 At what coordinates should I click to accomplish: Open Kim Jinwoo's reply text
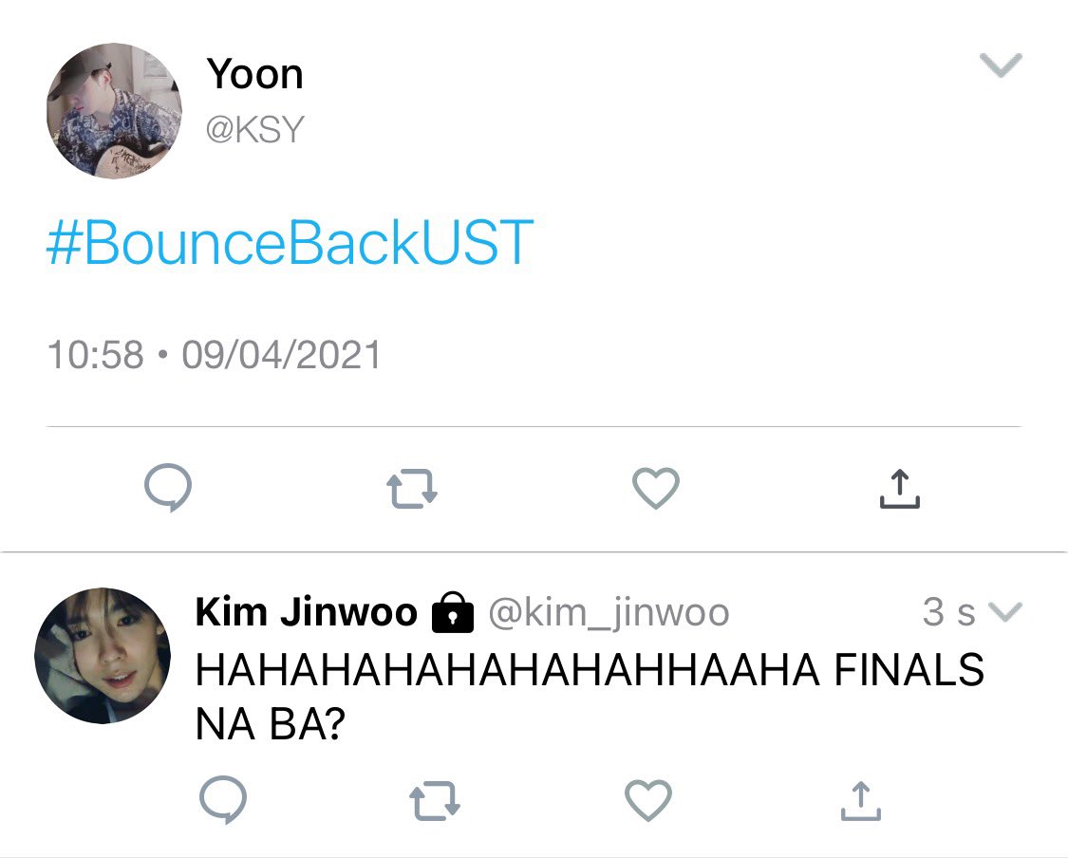590,696
